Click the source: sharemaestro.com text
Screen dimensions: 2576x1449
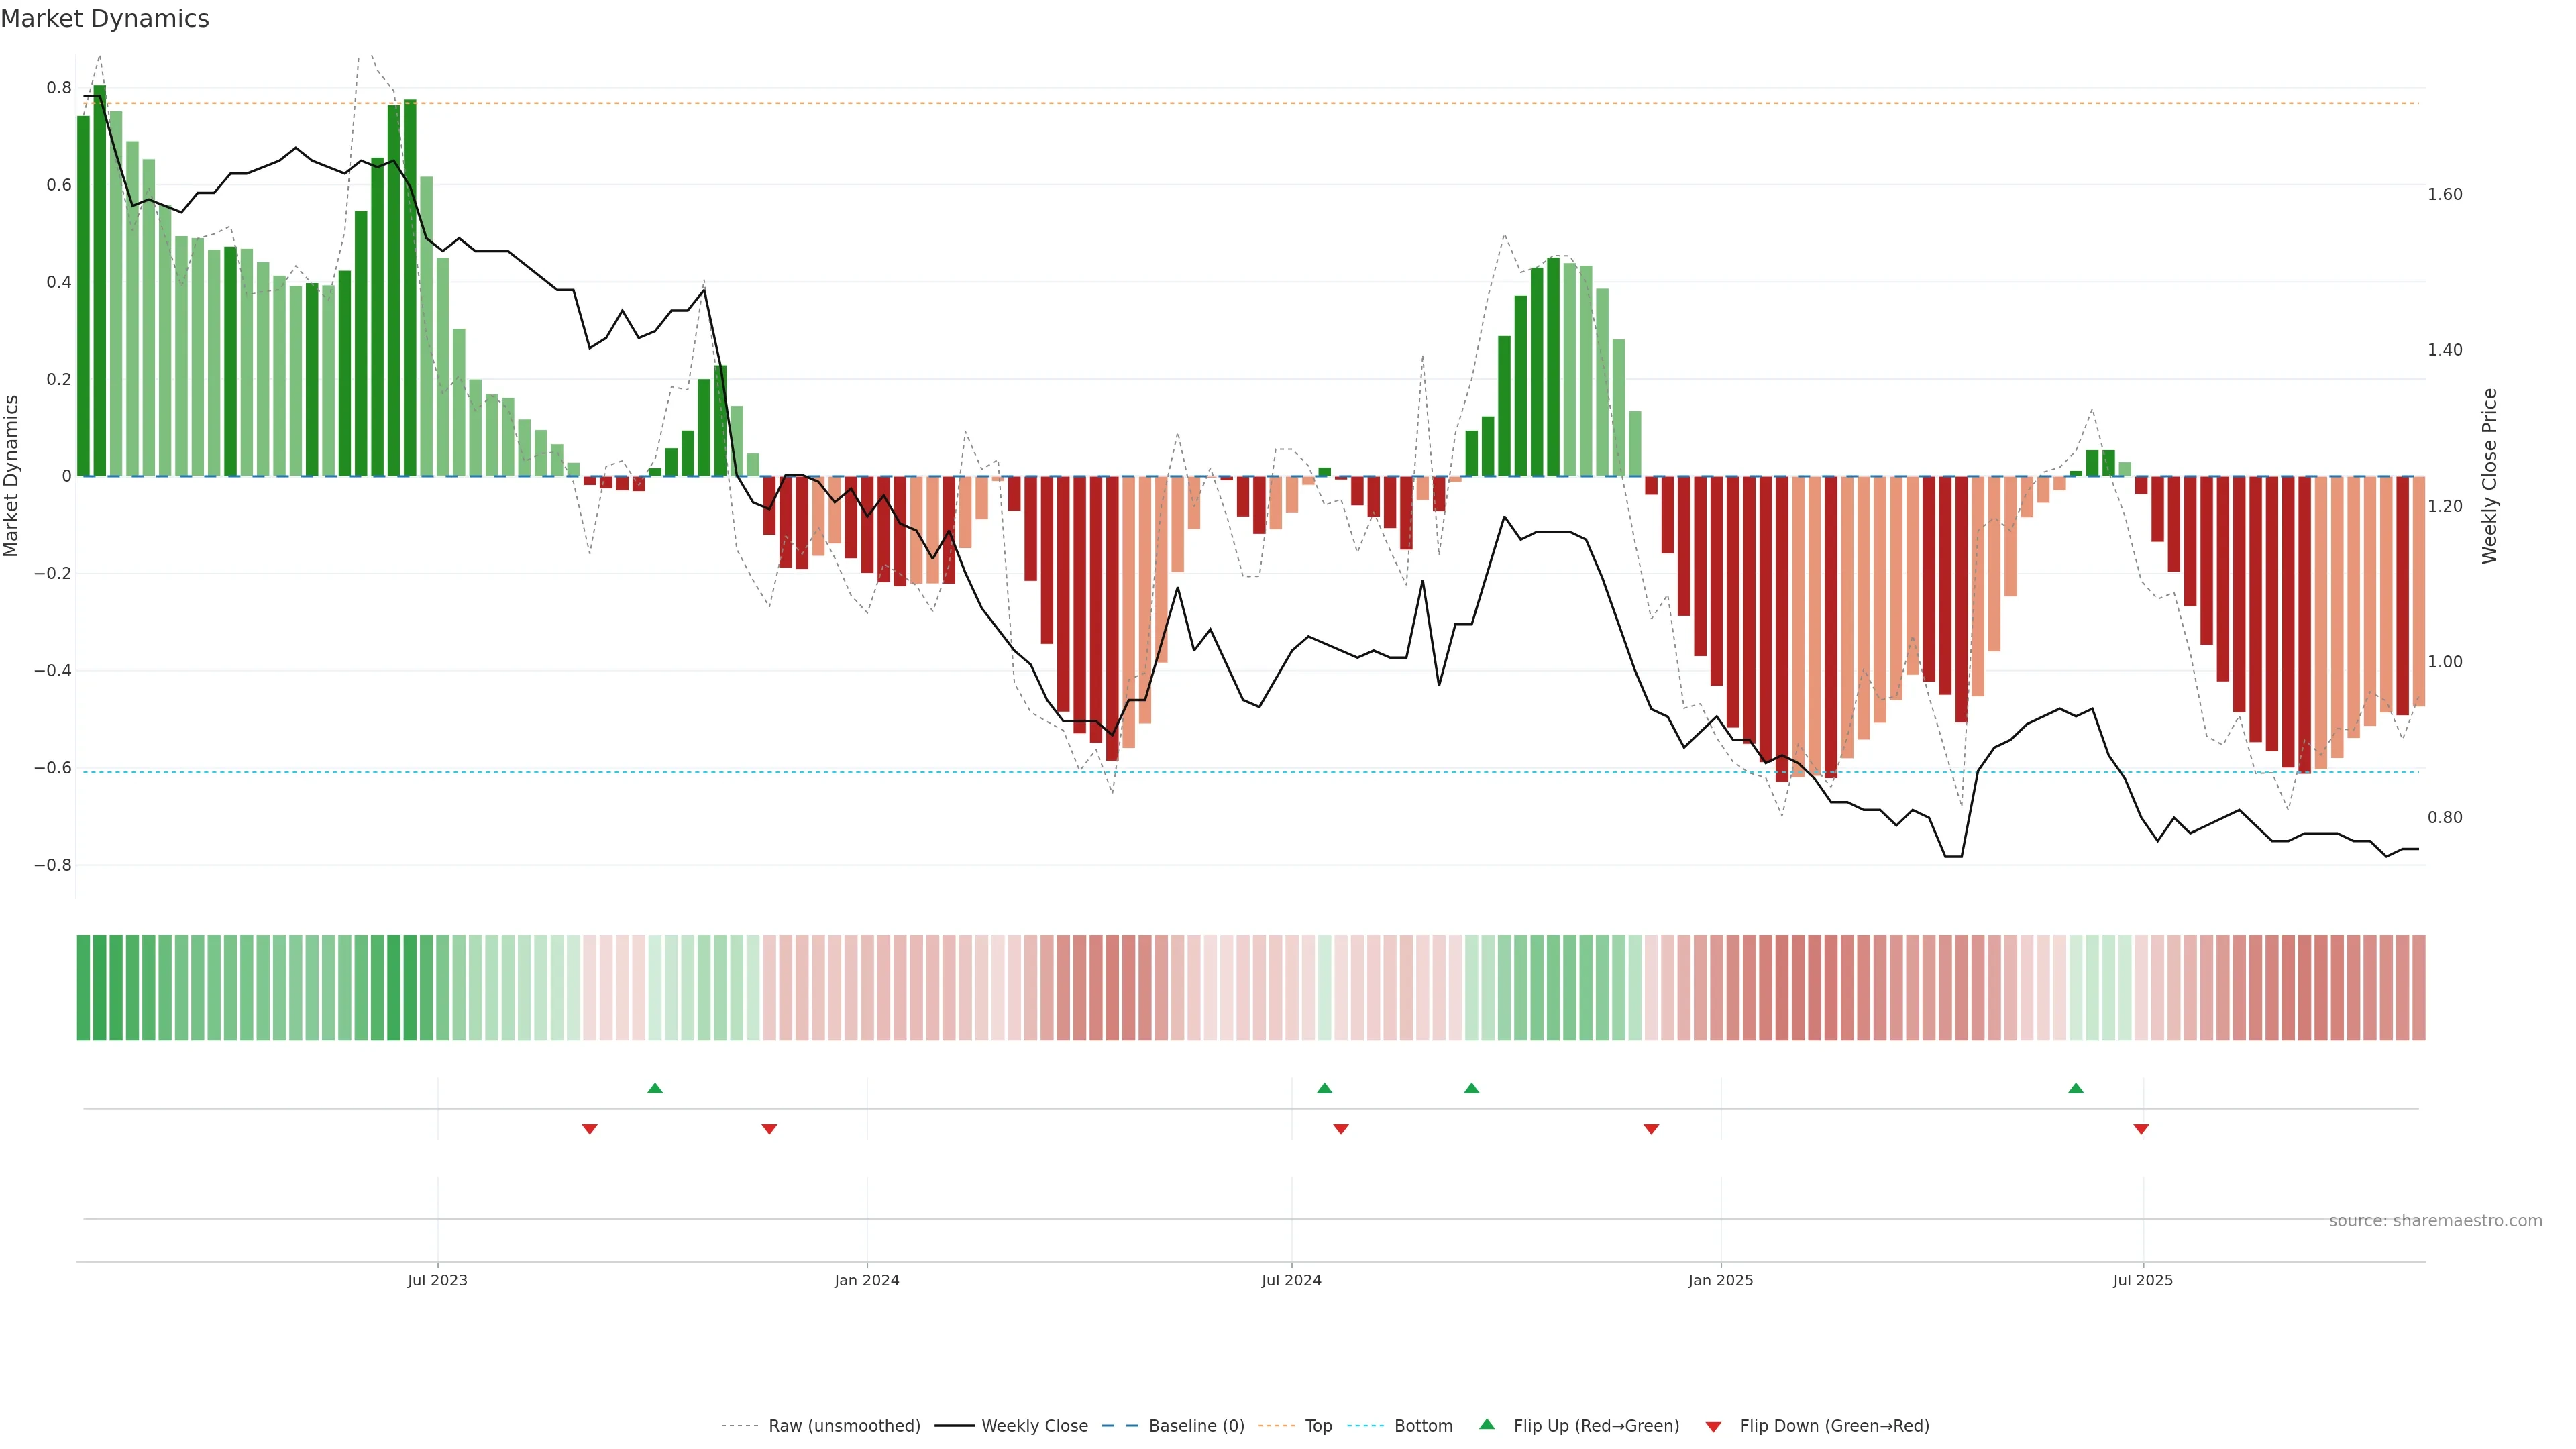click(x=2435, y=1221)
